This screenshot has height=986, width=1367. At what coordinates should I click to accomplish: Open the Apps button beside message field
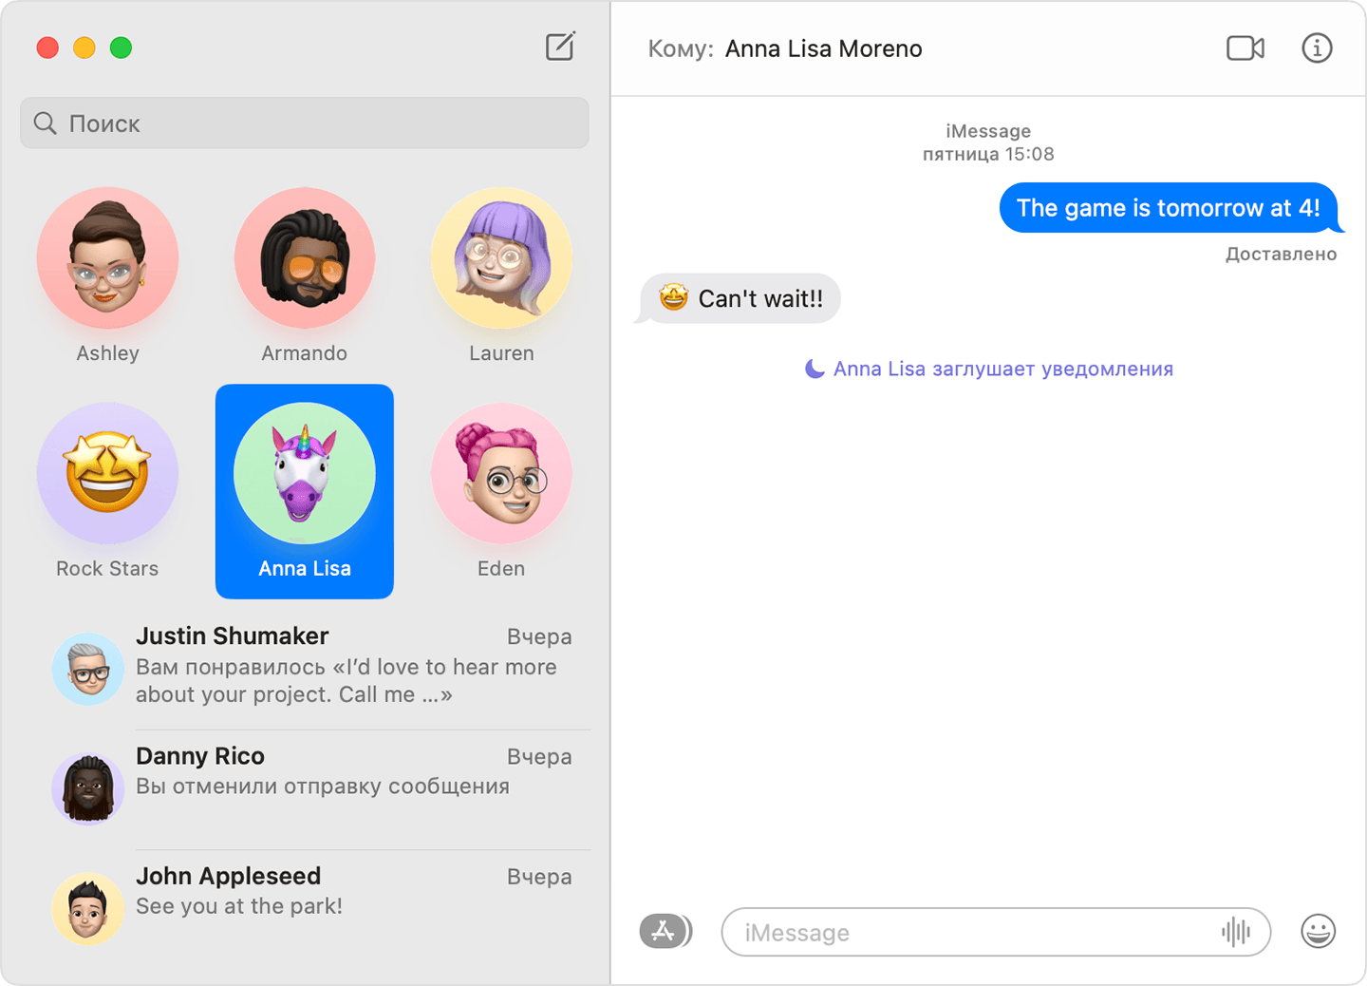point(665,931)
